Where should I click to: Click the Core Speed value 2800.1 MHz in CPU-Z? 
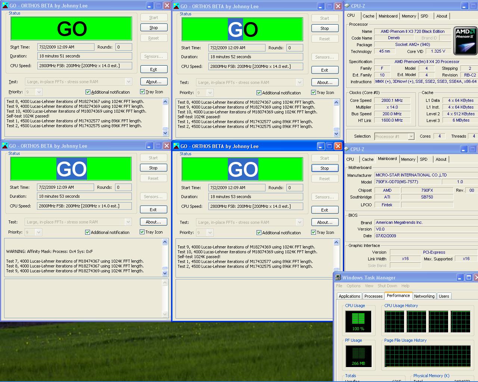(x=392, y=100)
